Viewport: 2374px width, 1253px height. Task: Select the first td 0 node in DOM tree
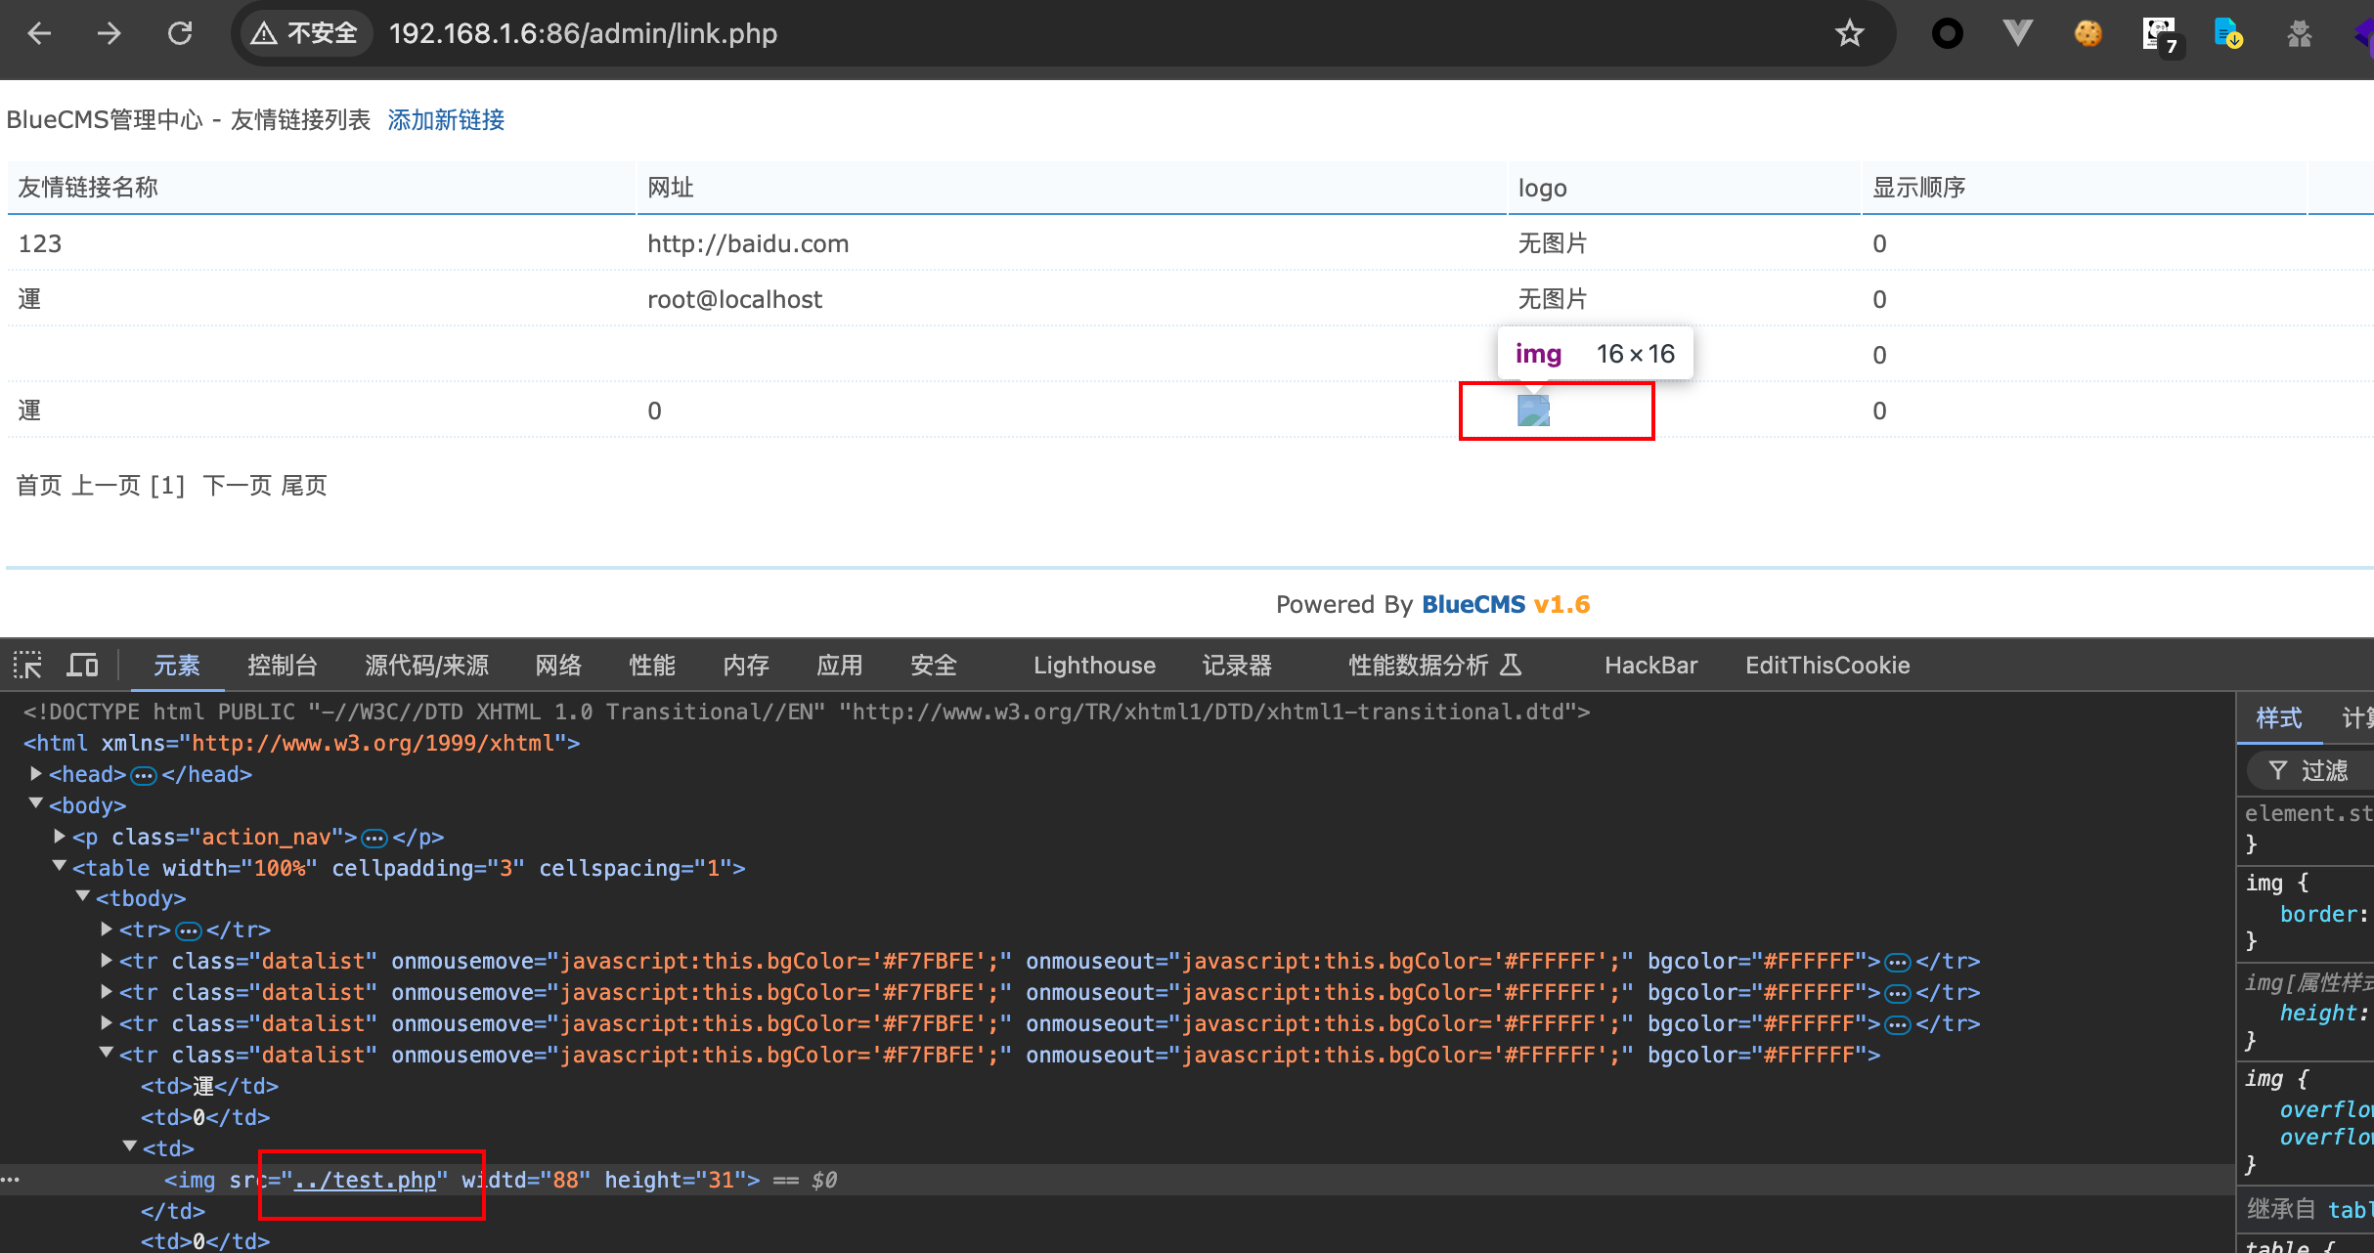tap(205, 1117)
